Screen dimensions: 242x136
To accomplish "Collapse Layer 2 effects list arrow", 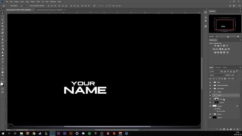I will point(239,106).
